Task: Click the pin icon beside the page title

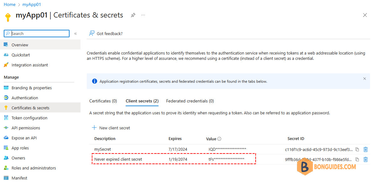Action: tap(133, 15)
